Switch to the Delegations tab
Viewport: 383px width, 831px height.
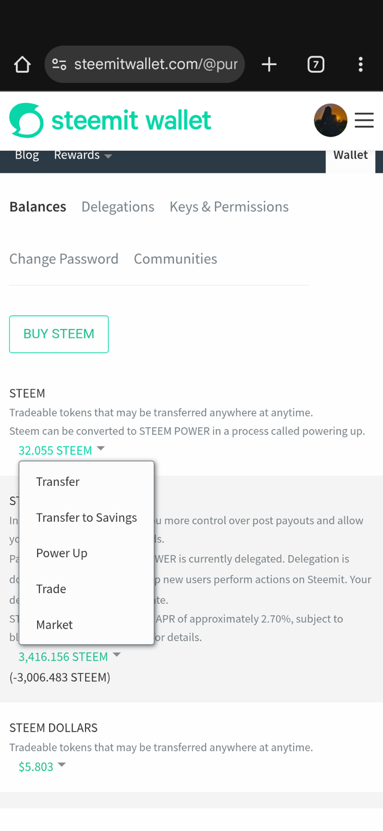tap(118, 207)
